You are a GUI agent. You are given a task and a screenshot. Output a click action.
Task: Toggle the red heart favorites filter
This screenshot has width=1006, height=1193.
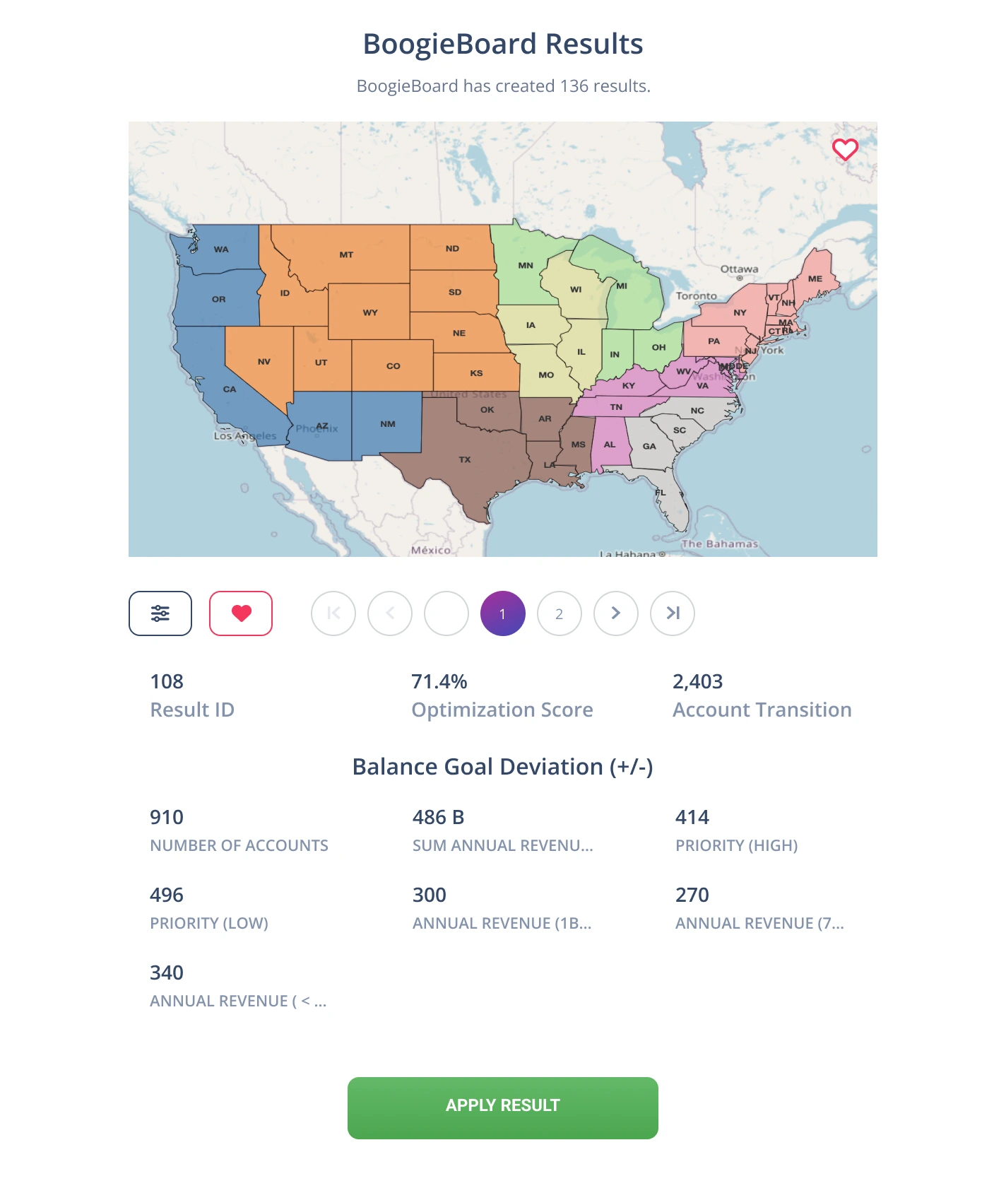click(x=241, y=613)
